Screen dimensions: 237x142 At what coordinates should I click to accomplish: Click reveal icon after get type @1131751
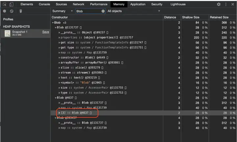coord(145,48)
